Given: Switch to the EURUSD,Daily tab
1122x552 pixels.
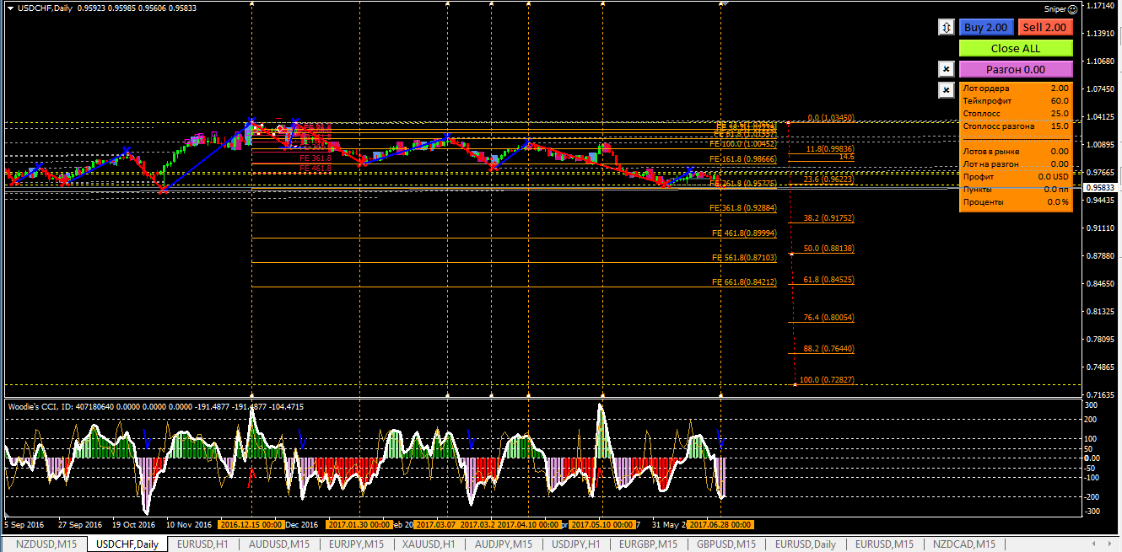Looking at the screenshot, I should click(x=806, y=544).
